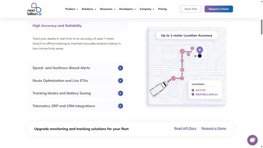Click the red NATIVE legend dot
This screenshot has height=148, width=263.
click(x=193, y=90)
